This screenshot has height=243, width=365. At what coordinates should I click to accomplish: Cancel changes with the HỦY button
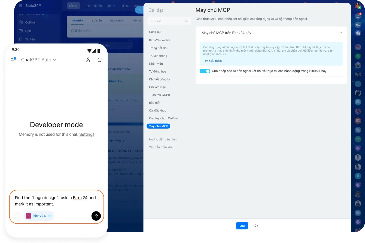pos(255,226)
